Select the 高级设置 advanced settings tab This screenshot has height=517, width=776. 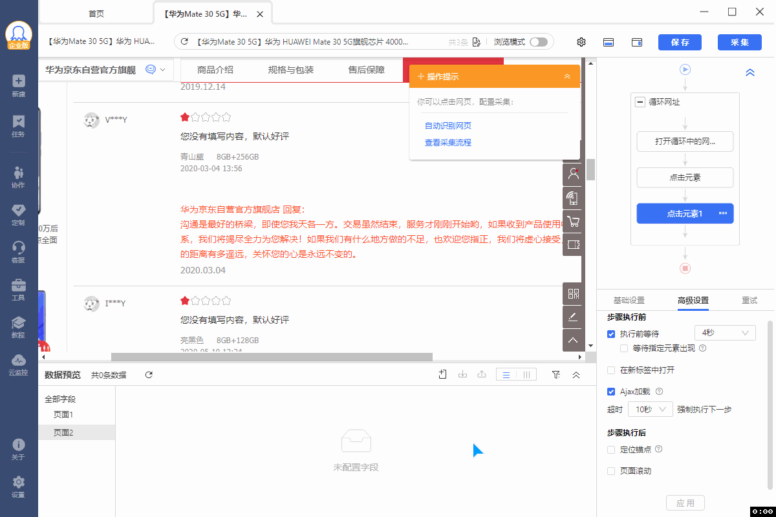[x=693, y=301]
